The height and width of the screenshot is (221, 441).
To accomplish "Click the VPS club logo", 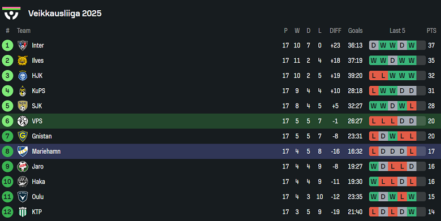I will click(23, 121).
